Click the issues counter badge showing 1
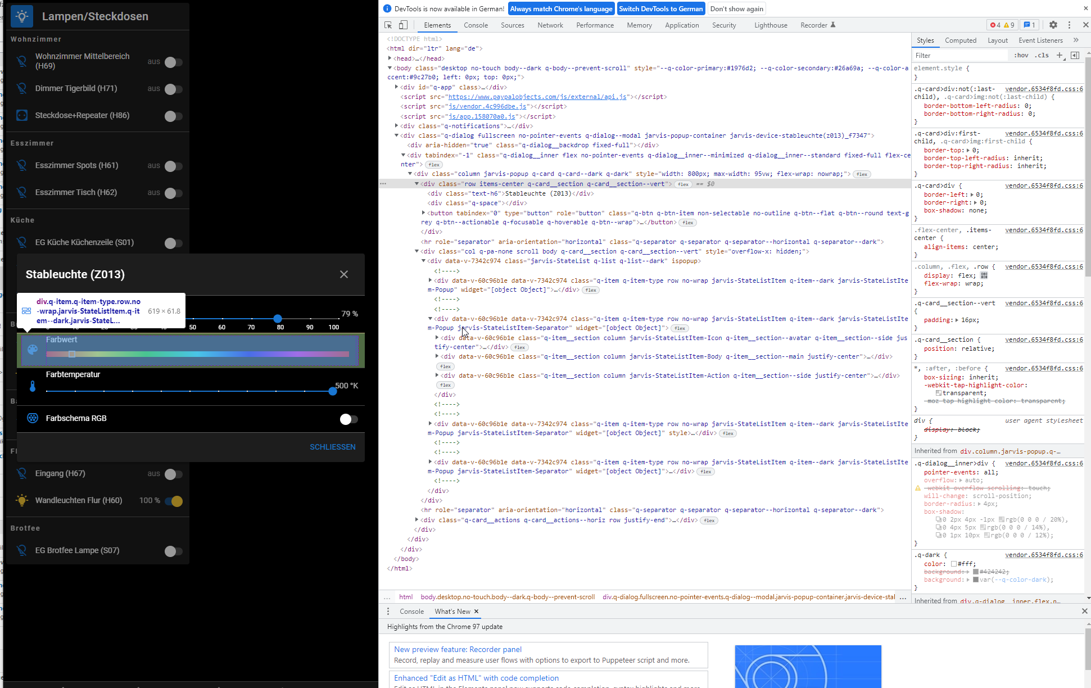The width and height of the screenshot is (1091, 688). (x=1029, y=25)
